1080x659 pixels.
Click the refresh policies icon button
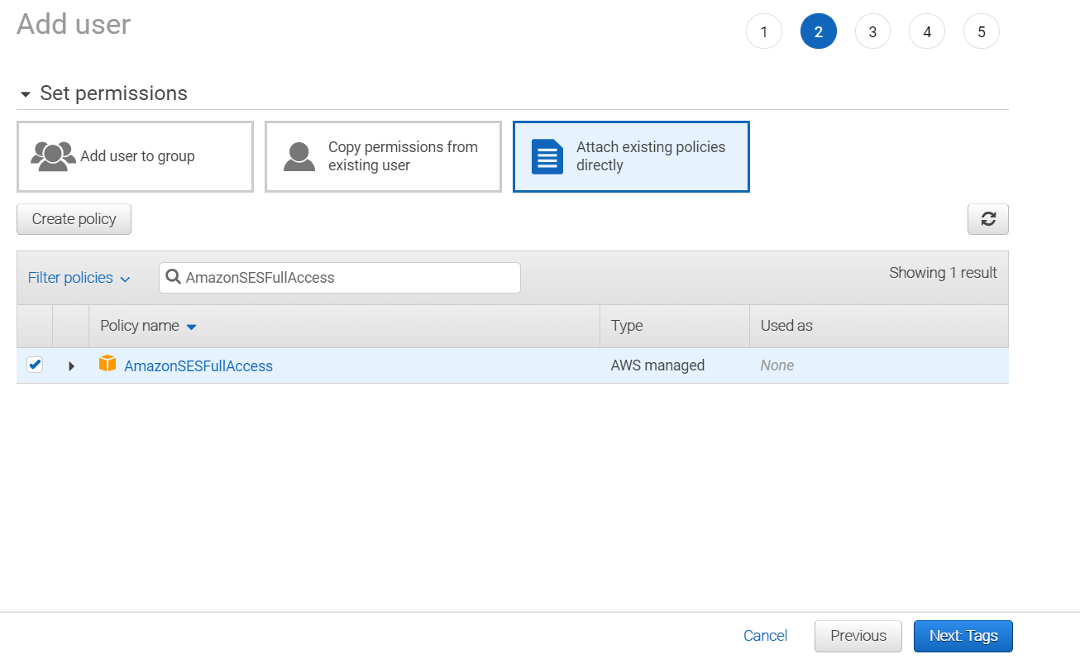click(x=987, y=219)
